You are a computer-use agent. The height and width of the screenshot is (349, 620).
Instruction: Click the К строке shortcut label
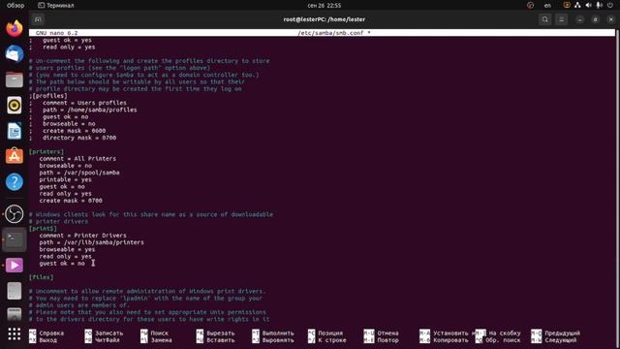point(332,340)
